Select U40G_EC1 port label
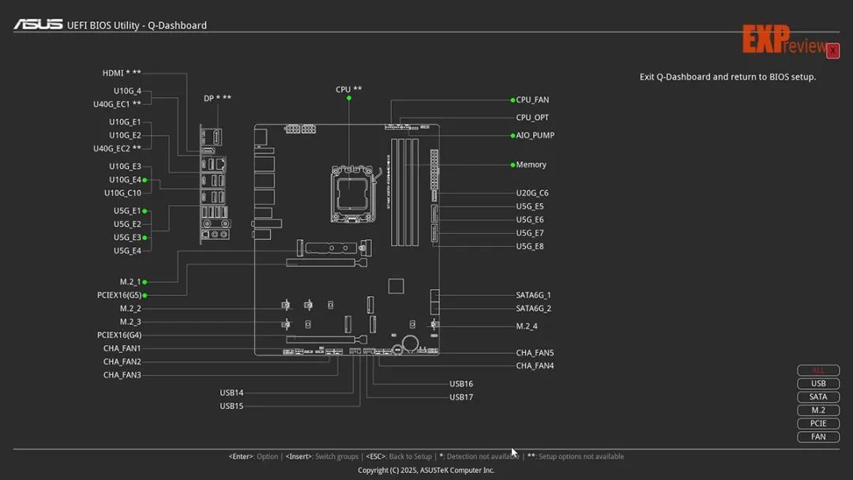The image size is (853, 480). point(117,104)
